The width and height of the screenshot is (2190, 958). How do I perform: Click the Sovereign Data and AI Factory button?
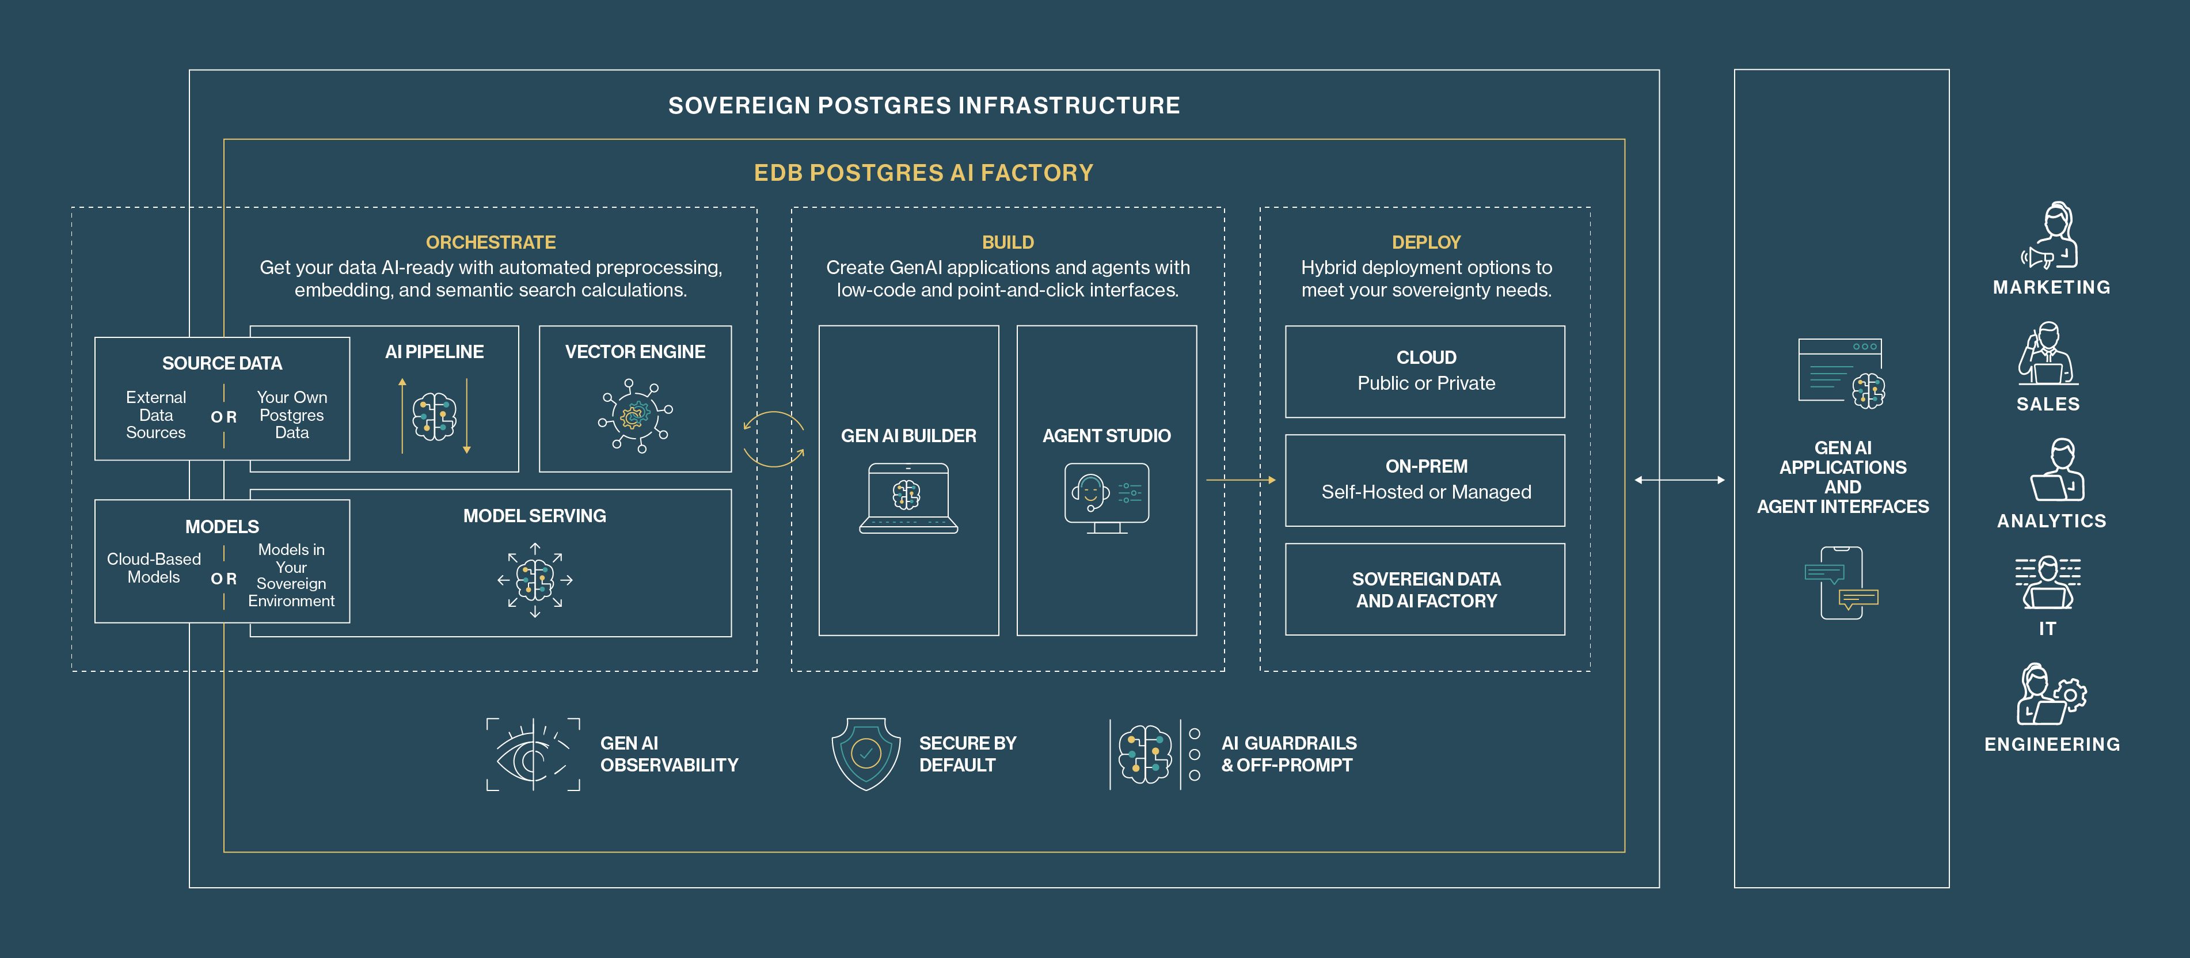click(x=1425, y=589)
